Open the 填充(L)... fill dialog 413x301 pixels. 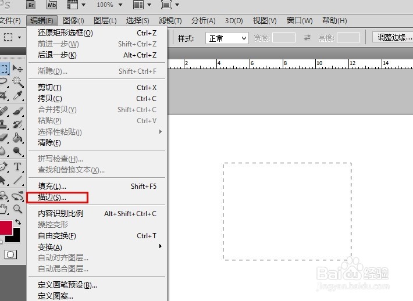[97, 187]
